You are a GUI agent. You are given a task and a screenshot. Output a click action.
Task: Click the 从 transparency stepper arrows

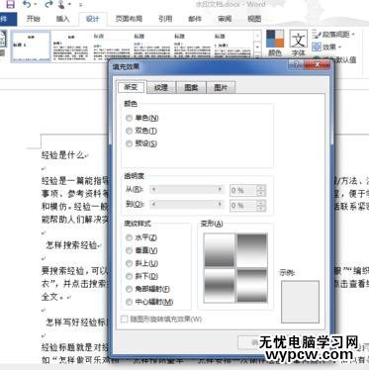(x=261, y=190)
